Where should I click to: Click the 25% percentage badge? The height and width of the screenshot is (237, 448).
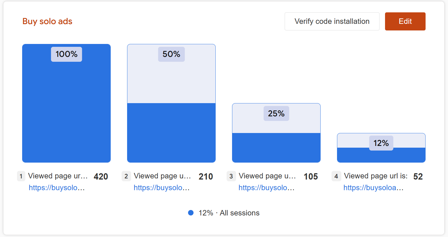[276, 113]
